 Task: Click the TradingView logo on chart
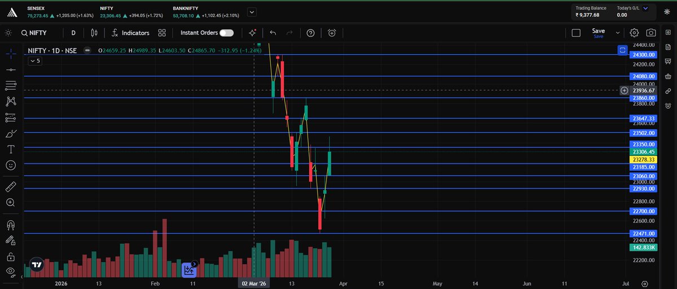click(37, 264)
